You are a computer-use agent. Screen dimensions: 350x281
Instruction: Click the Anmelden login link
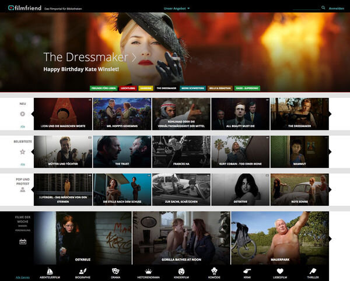[337, 9]
